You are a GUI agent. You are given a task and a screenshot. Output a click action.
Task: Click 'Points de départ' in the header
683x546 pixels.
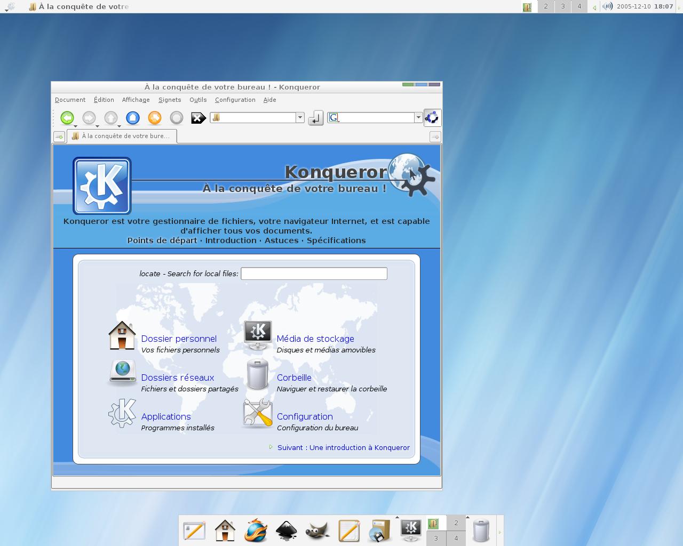(x=162, y=240)
